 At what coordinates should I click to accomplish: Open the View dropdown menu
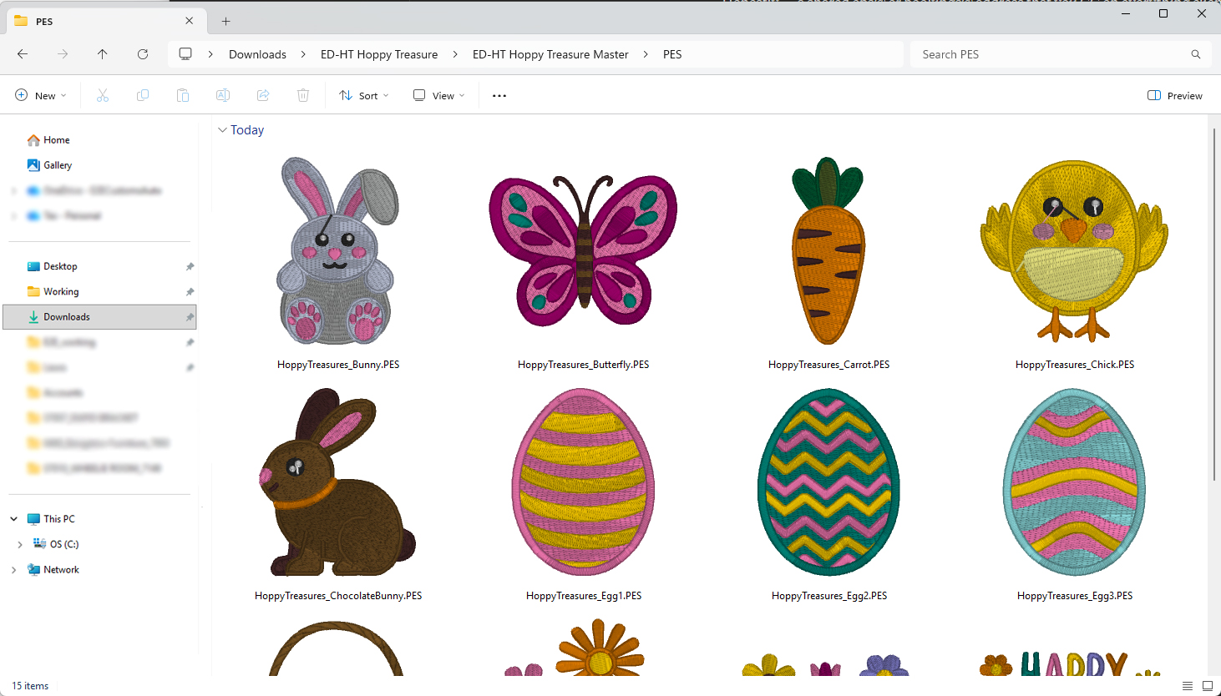click(439, 96)
